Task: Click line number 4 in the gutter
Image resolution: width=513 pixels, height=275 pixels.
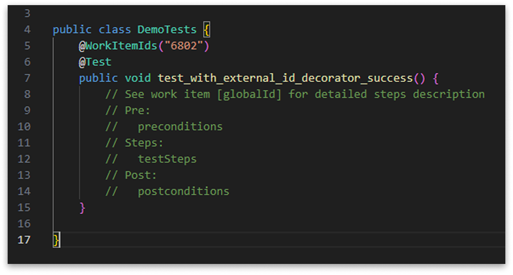Action: pos(27,30)
